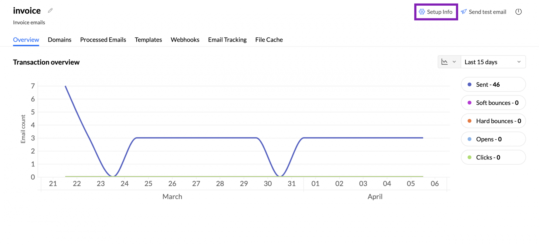Open the Processed Emails tab
Screen dimensions: 539x245
103,40
